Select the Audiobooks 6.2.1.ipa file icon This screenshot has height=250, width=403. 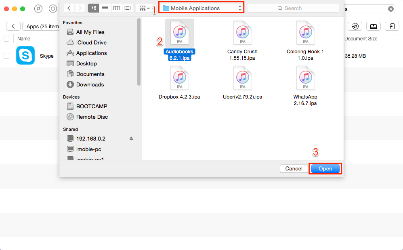click(180, 33)
